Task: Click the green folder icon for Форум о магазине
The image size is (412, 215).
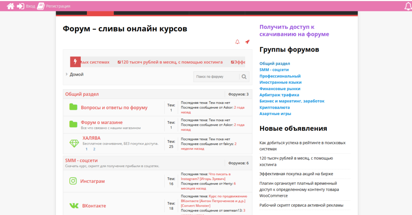Action: pyautogui.click(x=73, y=124)
